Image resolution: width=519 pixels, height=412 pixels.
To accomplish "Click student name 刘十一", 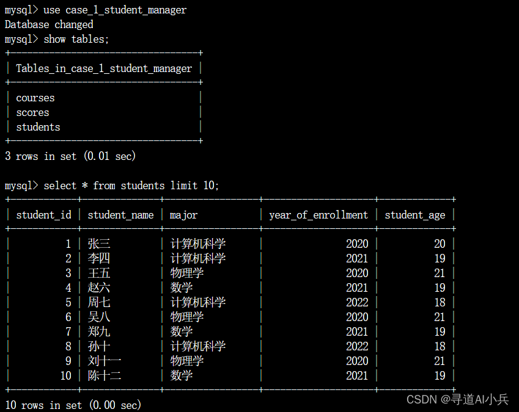I will click(105, 361).
